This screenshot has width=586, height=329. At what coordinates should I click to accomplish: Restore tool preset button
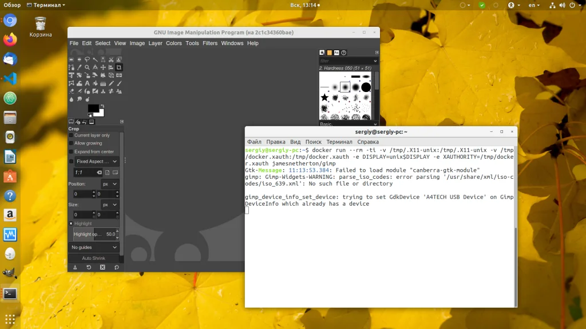tap(89, 267)
